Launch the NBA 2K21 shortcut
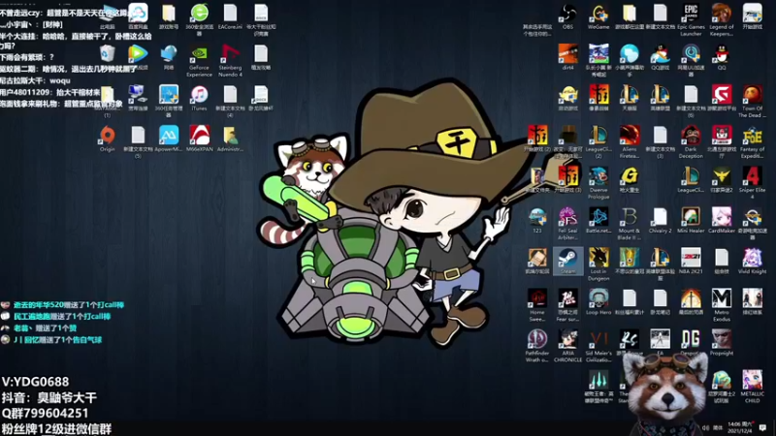The height and width of the screenshot is (436, 776). coord(691,261)
